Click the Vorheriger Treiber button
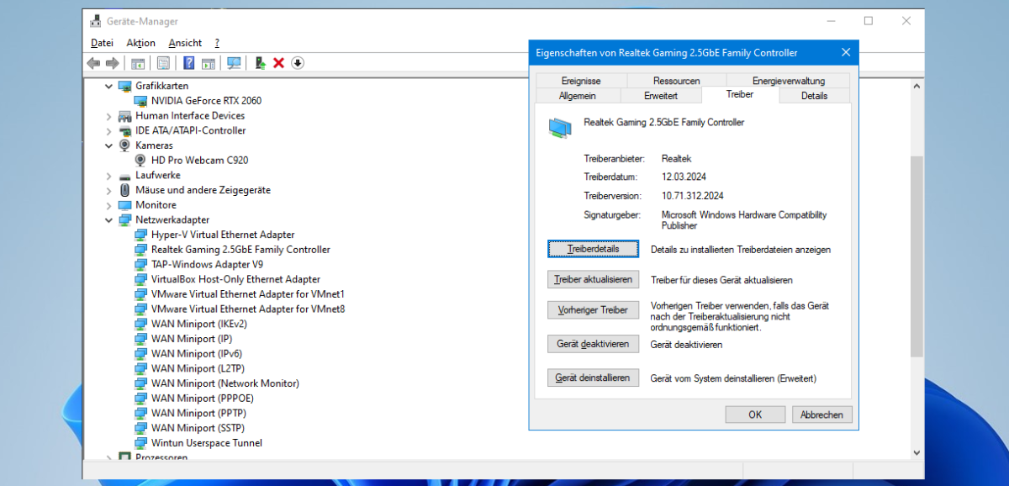 [x=593, y=310]
